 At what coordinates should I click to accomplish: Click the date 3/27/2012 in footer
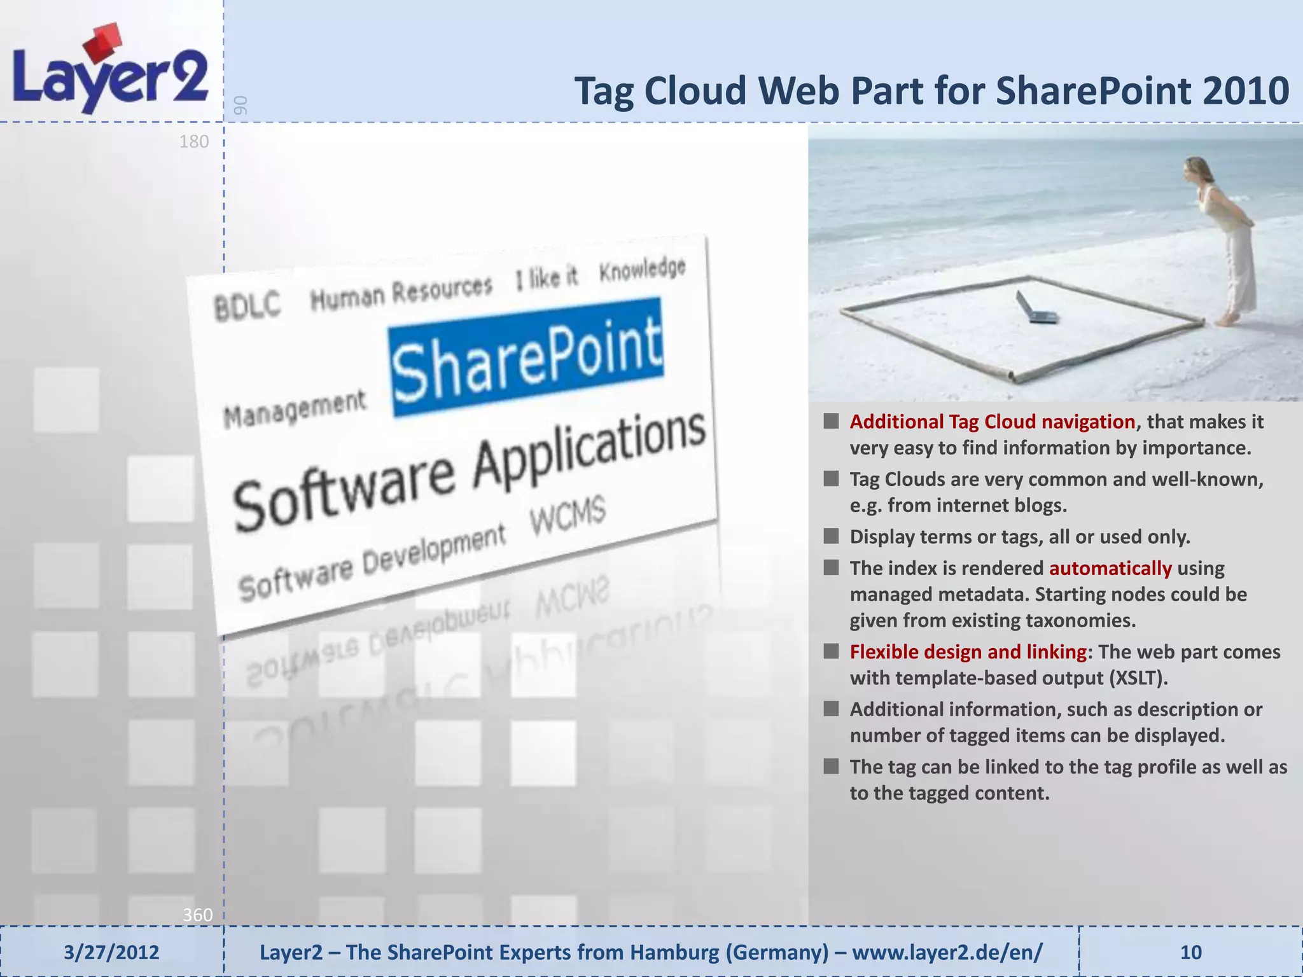point(111,952)
